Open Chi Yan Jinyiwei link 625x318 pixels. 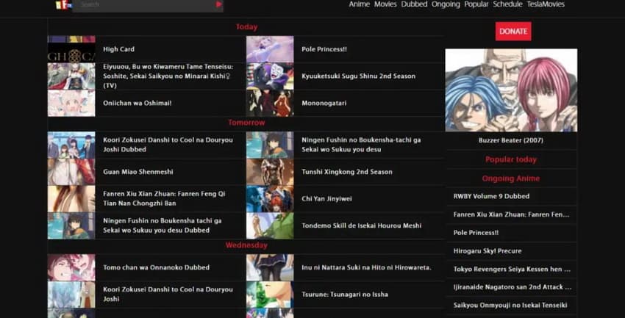tap(326, 198)
